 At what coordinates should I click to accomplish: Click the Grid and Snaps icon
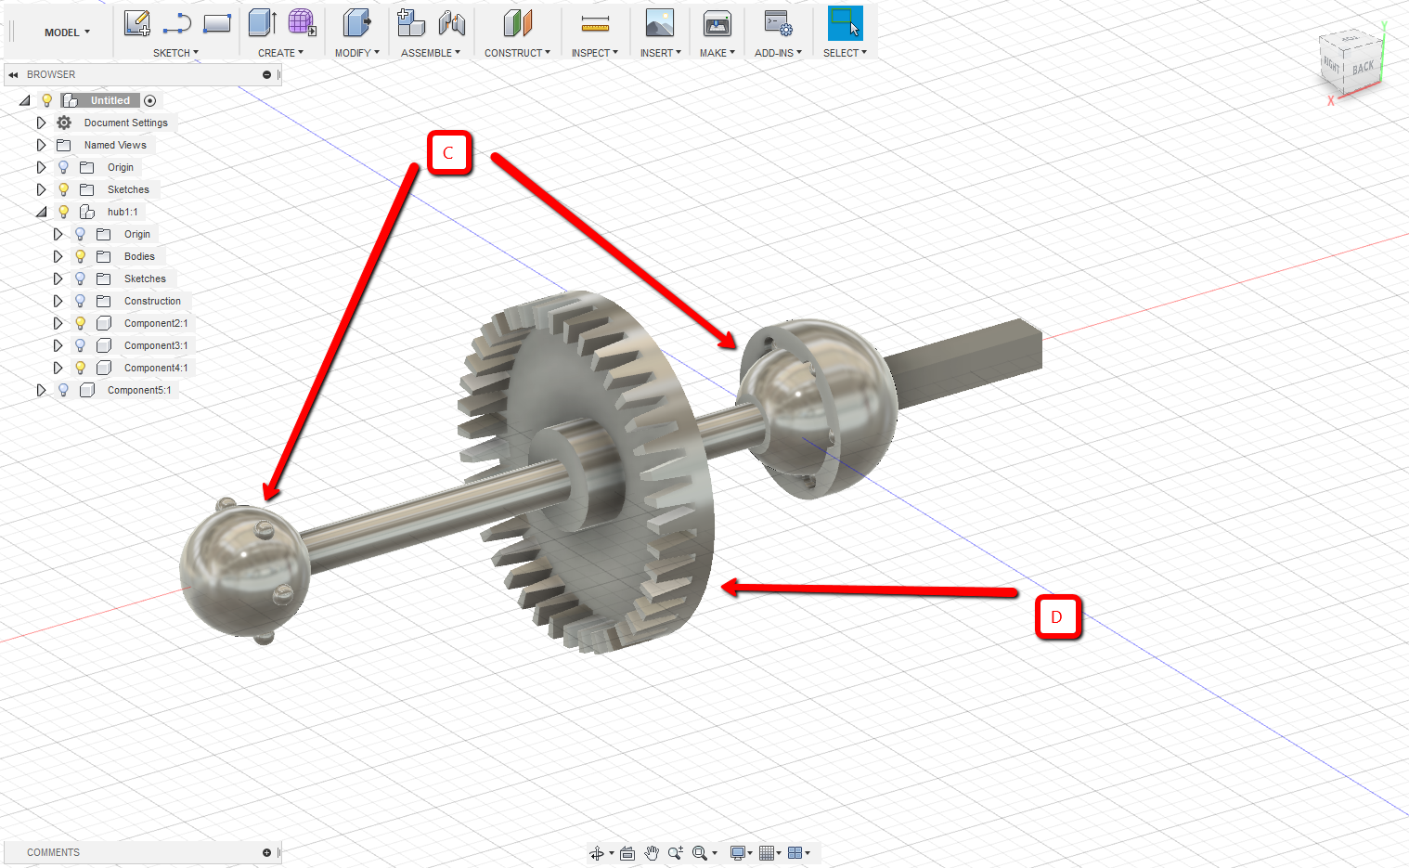767,853
